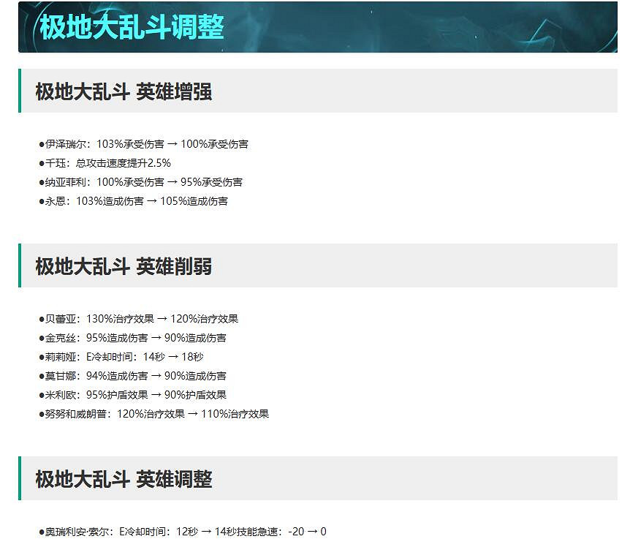点击“英雄削弱”标题左侧青色竖条
Image resolution: width=630 pixels, height=558 pixels.
(20, 267)
